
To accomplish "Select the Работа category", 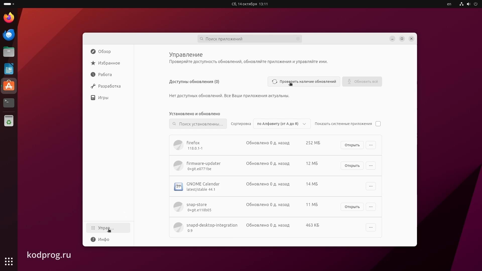I will 108,75.
